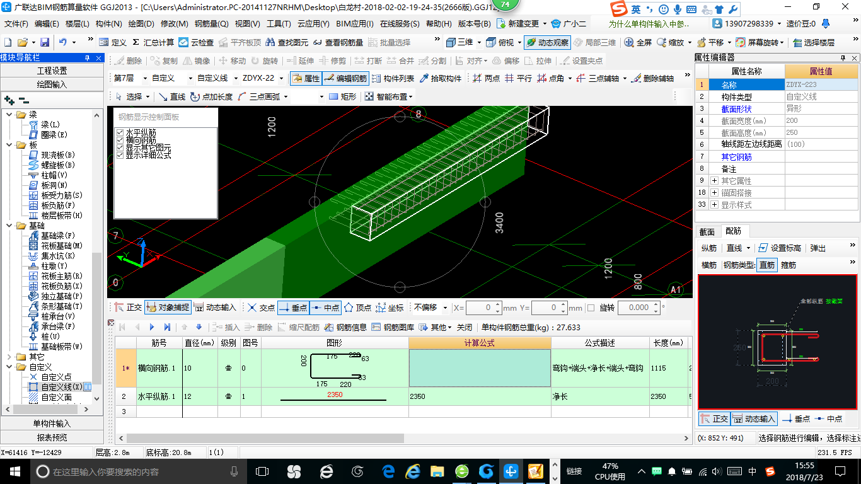Expand the 显示样式 property group

click(x=714, y=205)
